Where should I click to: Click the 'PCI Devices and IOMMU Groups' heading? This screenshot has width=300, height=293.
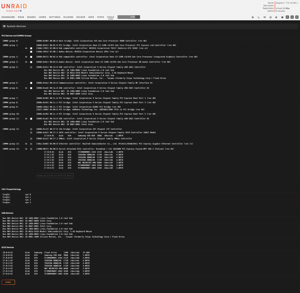coord(16,36)
